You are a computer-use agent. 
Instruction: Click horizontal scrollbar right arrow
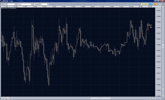pyautogui.click(x=150, y=98)
